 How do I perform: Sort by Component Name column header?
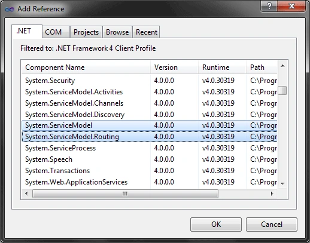coord(86,67)
